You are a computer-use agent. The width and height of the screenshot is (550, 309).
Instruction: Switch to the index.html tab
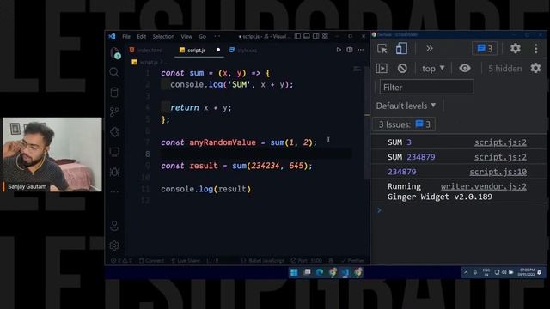click(x=146, y=50)
